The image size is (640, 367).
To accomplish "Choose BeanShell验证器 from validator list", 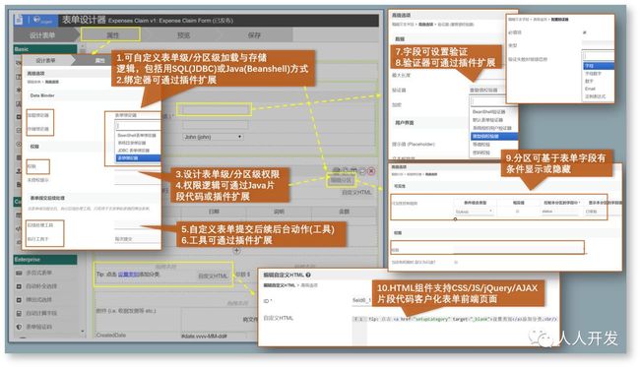I will pos(489,112).
